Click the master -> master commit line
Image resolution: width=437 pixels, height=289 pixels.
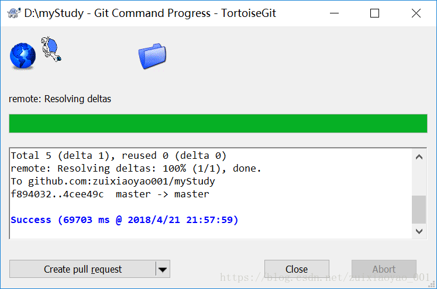click(x=110, y=194)
